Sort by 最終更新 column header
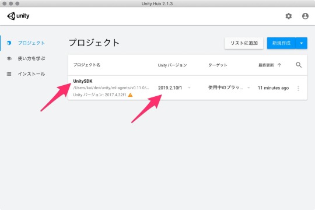 pos(266,65)
